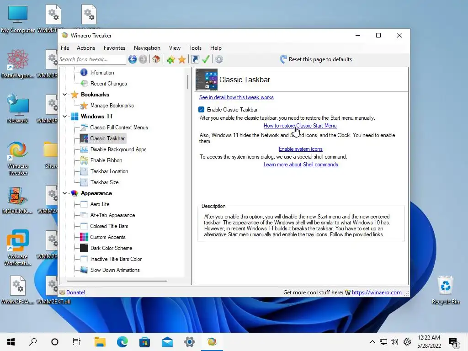Open Task View from taskbar
Image resolution: width=468 pixels, height=351 pixels.
77,342
